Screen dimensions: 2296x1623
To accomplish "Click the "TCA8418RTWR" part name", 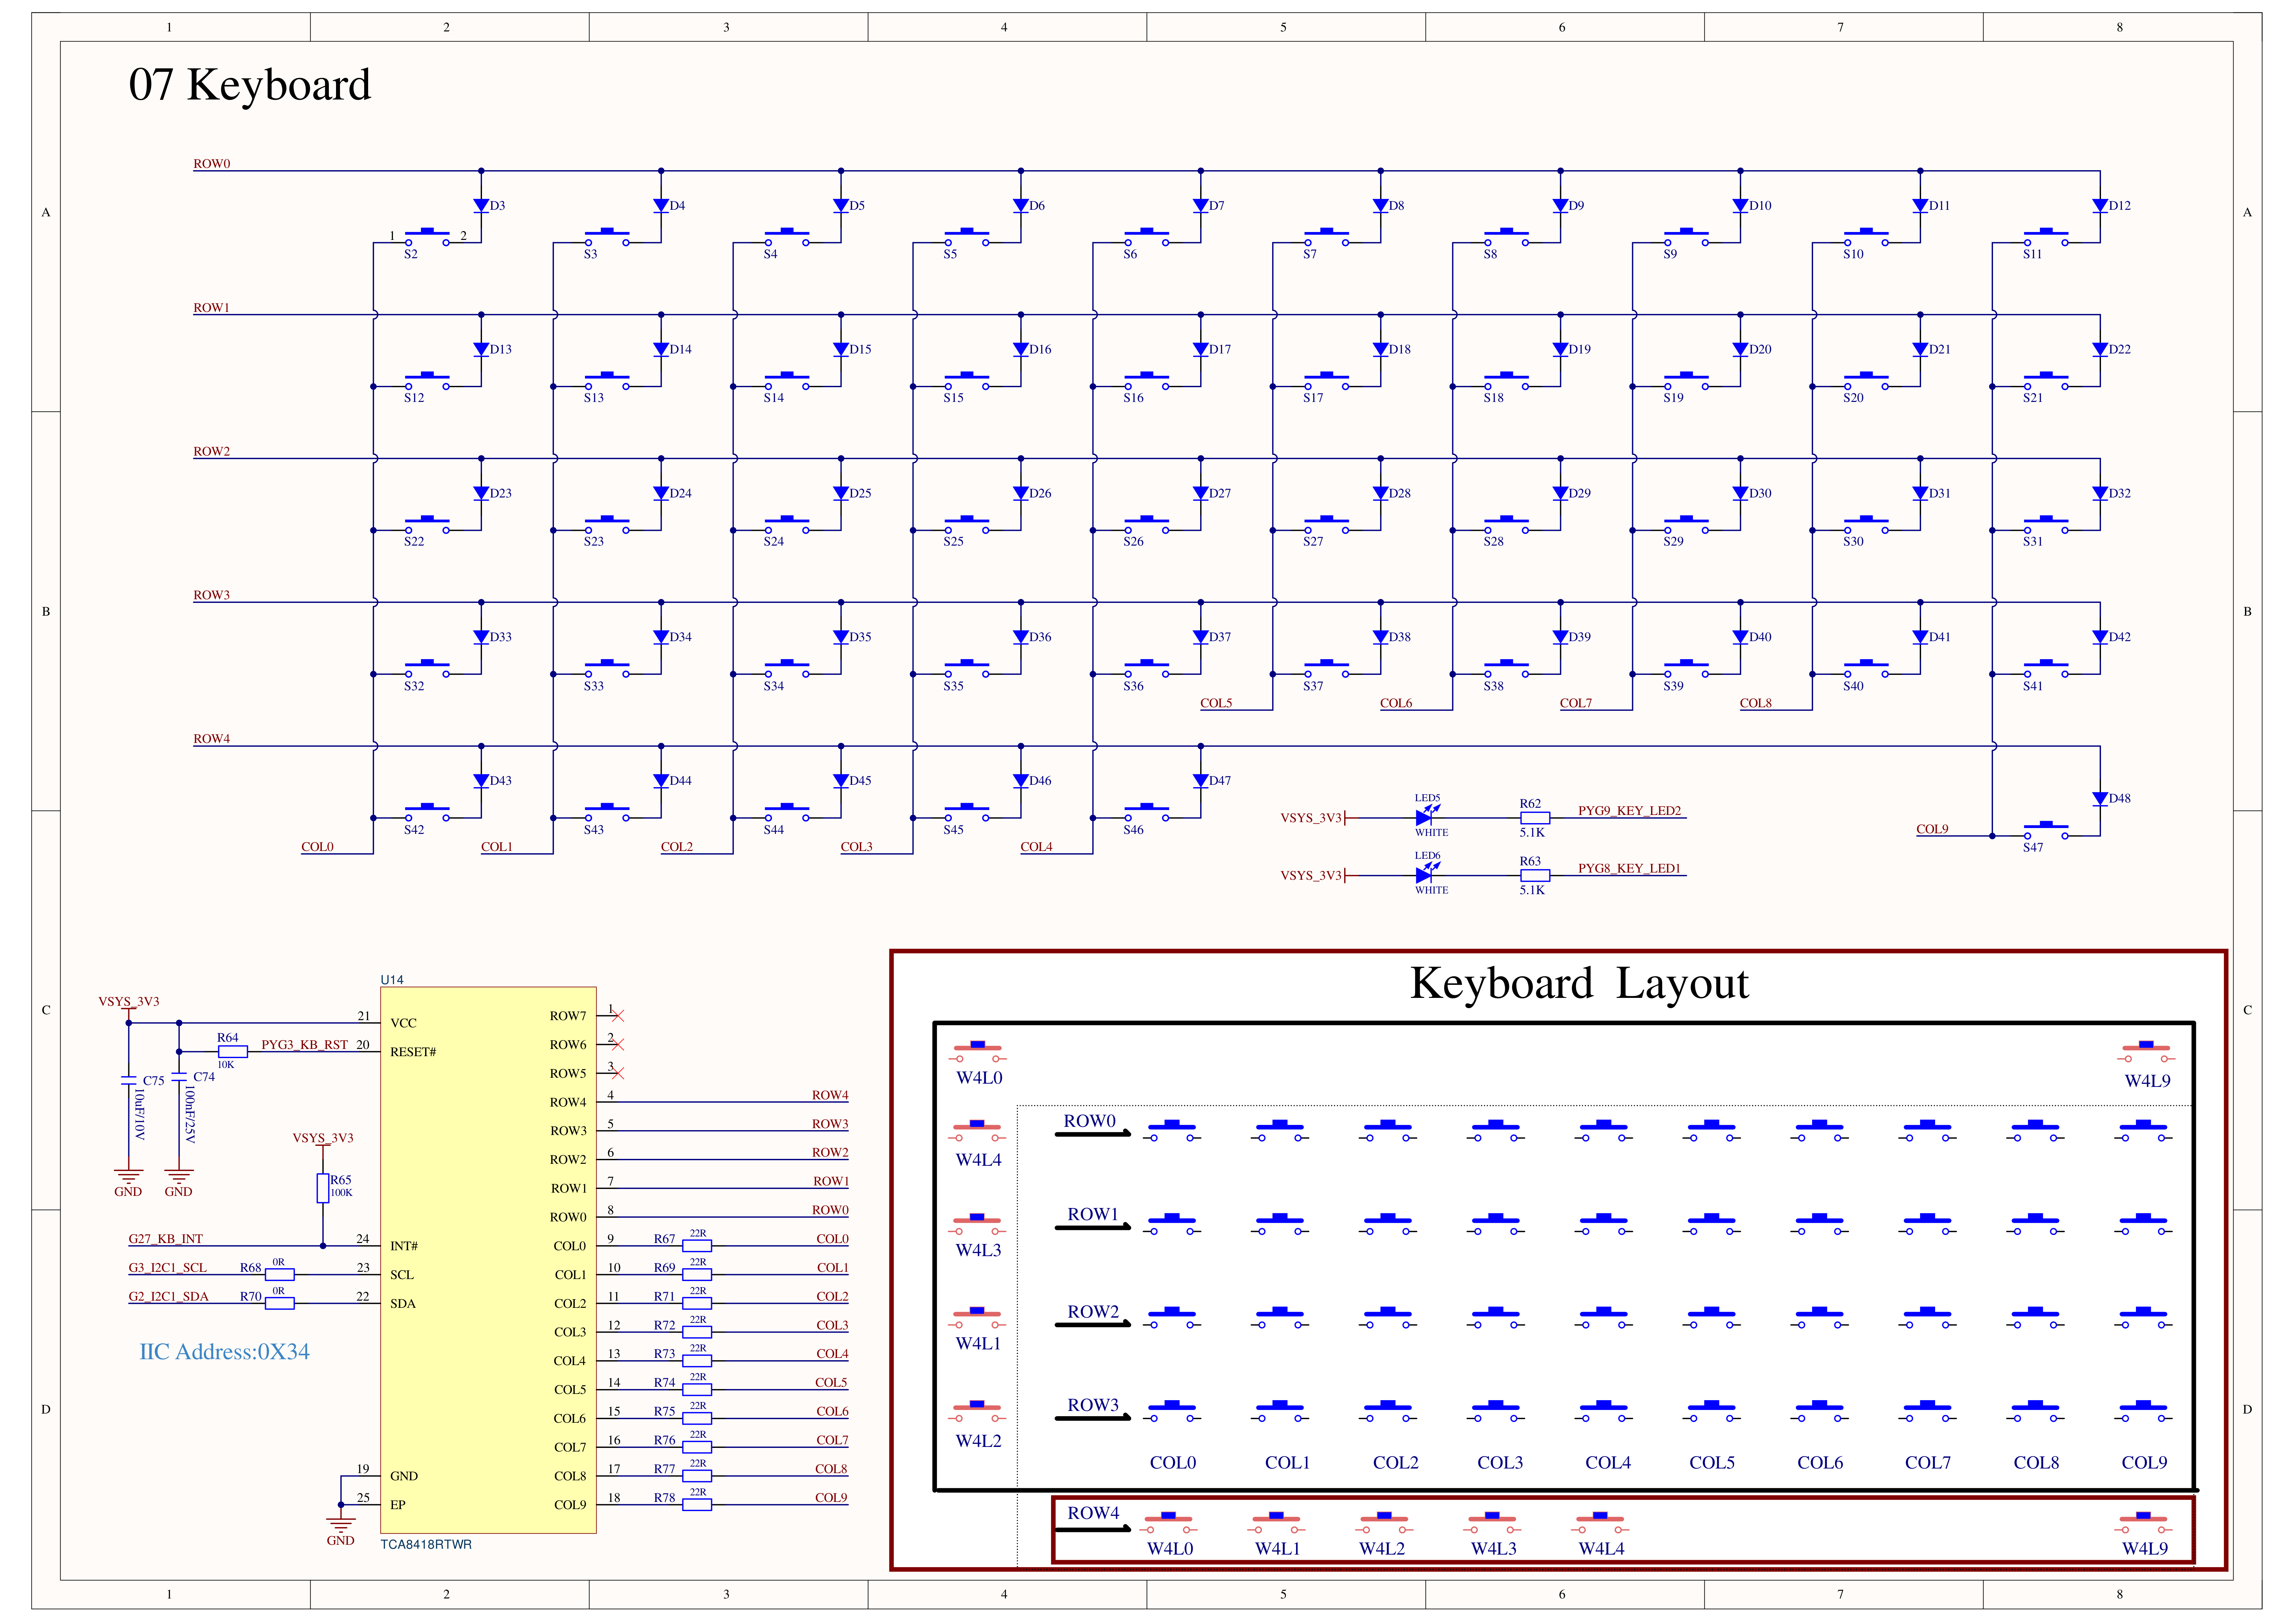I will (x=426, y=1545).
